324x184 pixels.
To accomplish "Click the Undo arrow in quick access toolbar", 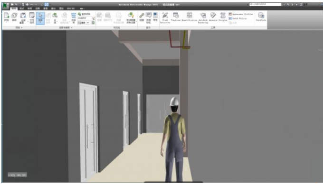I will point(31,4).
